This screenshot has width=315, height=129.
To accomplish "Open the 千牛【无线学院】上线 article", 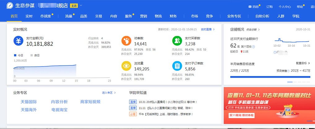I will coord(166,114).
